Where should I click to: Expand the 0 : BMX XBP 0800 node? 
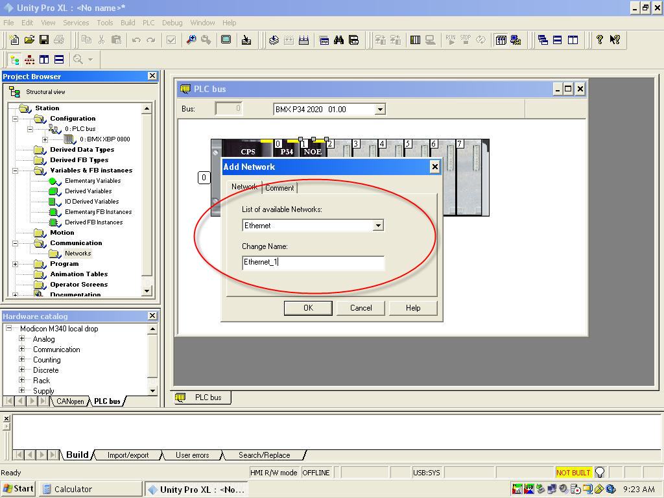[x=45, y=140]
